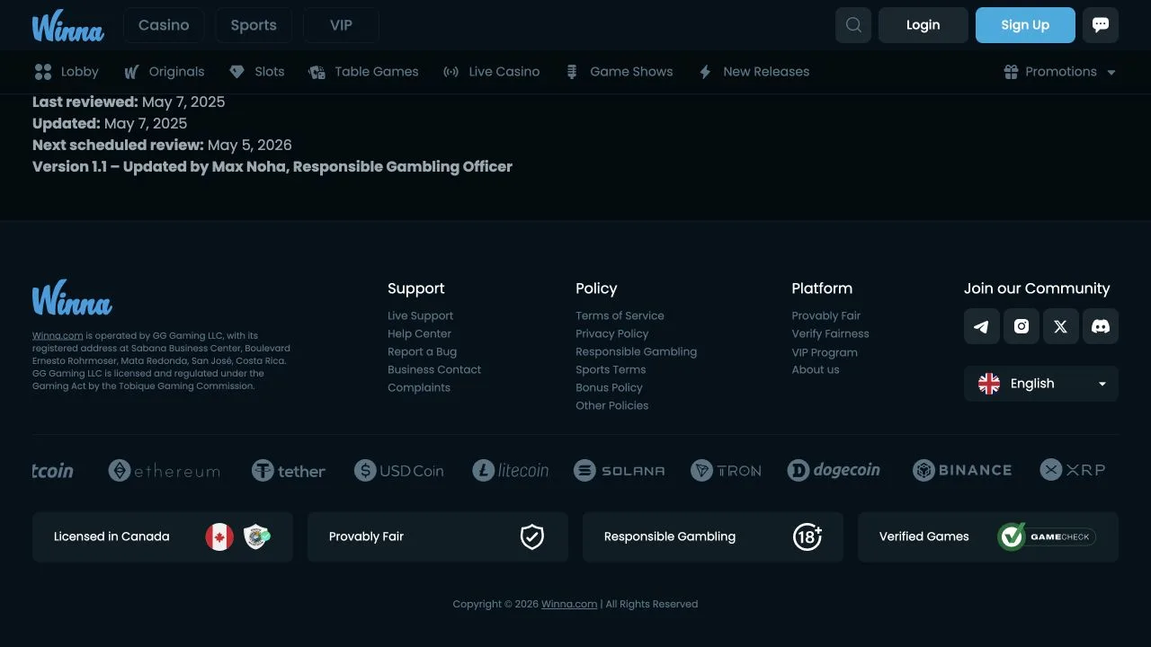The width and height of the screenshot is (1151, 647).
Task: Open the English language selector
Action: point(1041,384)
